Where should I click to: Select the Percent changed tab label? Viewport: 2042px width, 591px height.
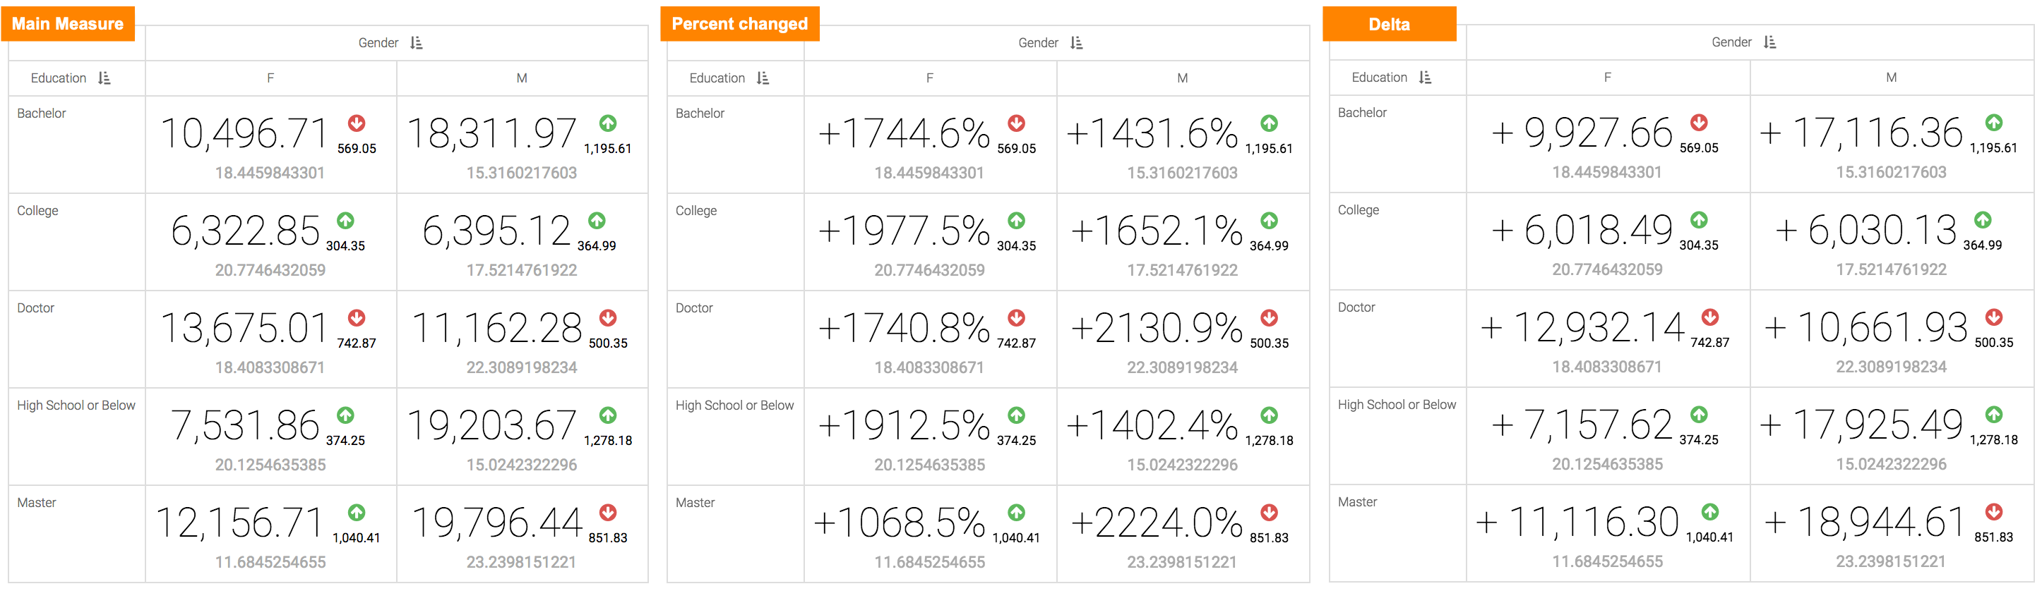[x=739, y=24]
